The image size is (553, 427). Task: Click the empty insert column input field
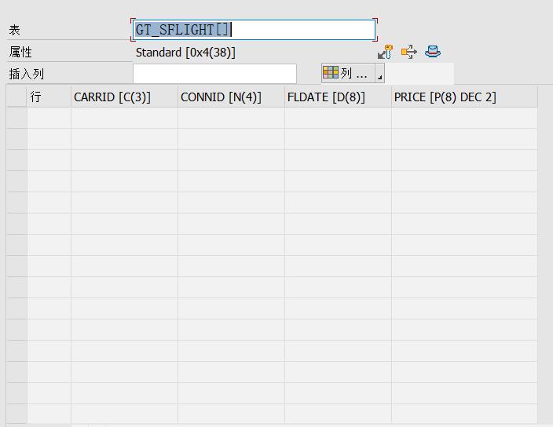pyautogui.click(x=214, y=74)
